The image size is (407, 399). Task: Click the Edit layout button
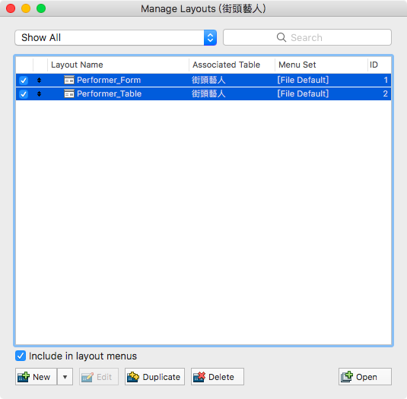[x=99, y=377]
